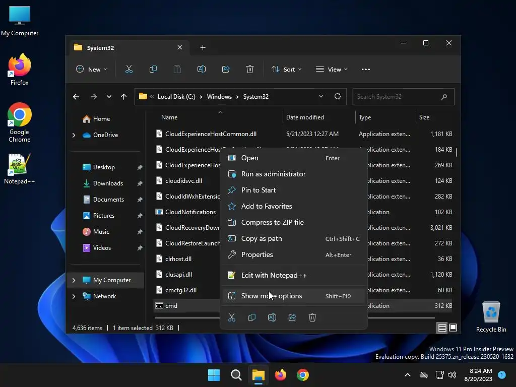516x387 pixels.
Task: Open Pictures in navigation pane
Action: point(104,216)
